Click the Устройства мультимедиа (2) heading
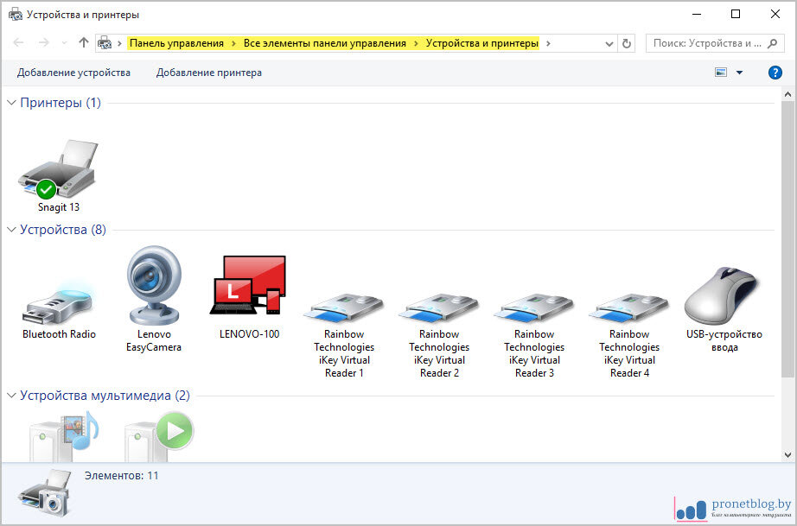This screenshot has width=797, height=526. [x=105, y=395]
